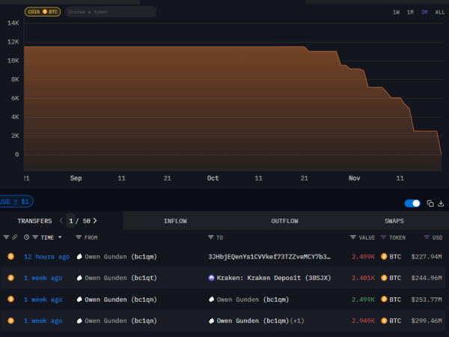Viewport: 449px width, 337px height.
Task: Click the clock icon next to TIME
Action: coord(26,237)
